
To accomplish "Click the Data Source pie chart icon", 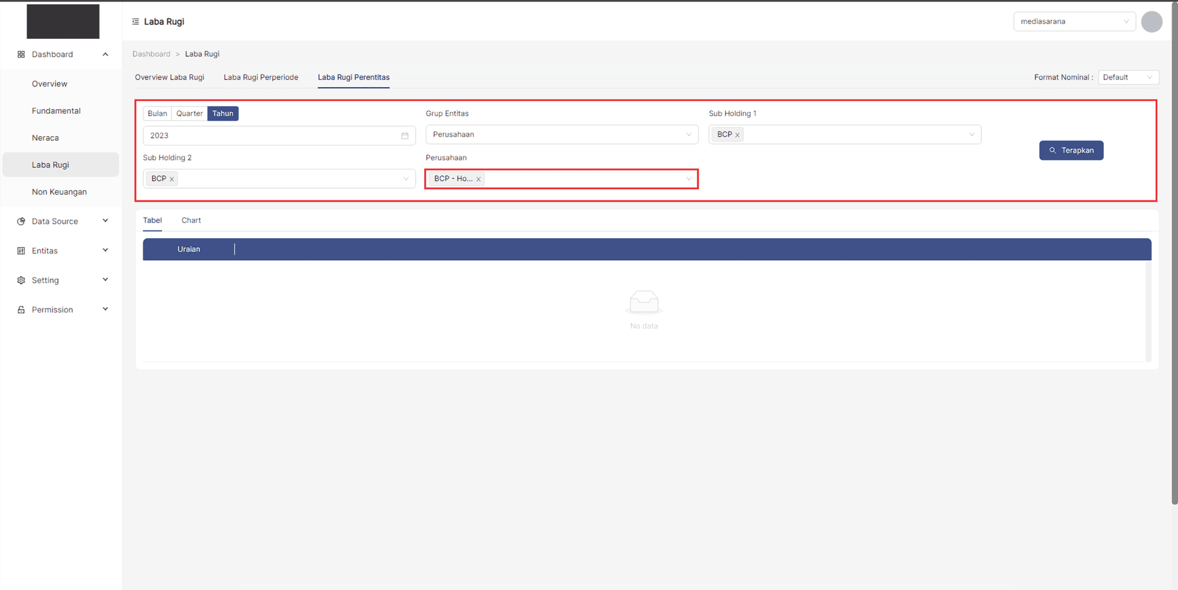I will [x=21, y=222].
